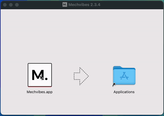Viewport: 164px width, 116px height.
Task: Click the black dot in Mechvibes logo
Action: (x=46, y=79)
